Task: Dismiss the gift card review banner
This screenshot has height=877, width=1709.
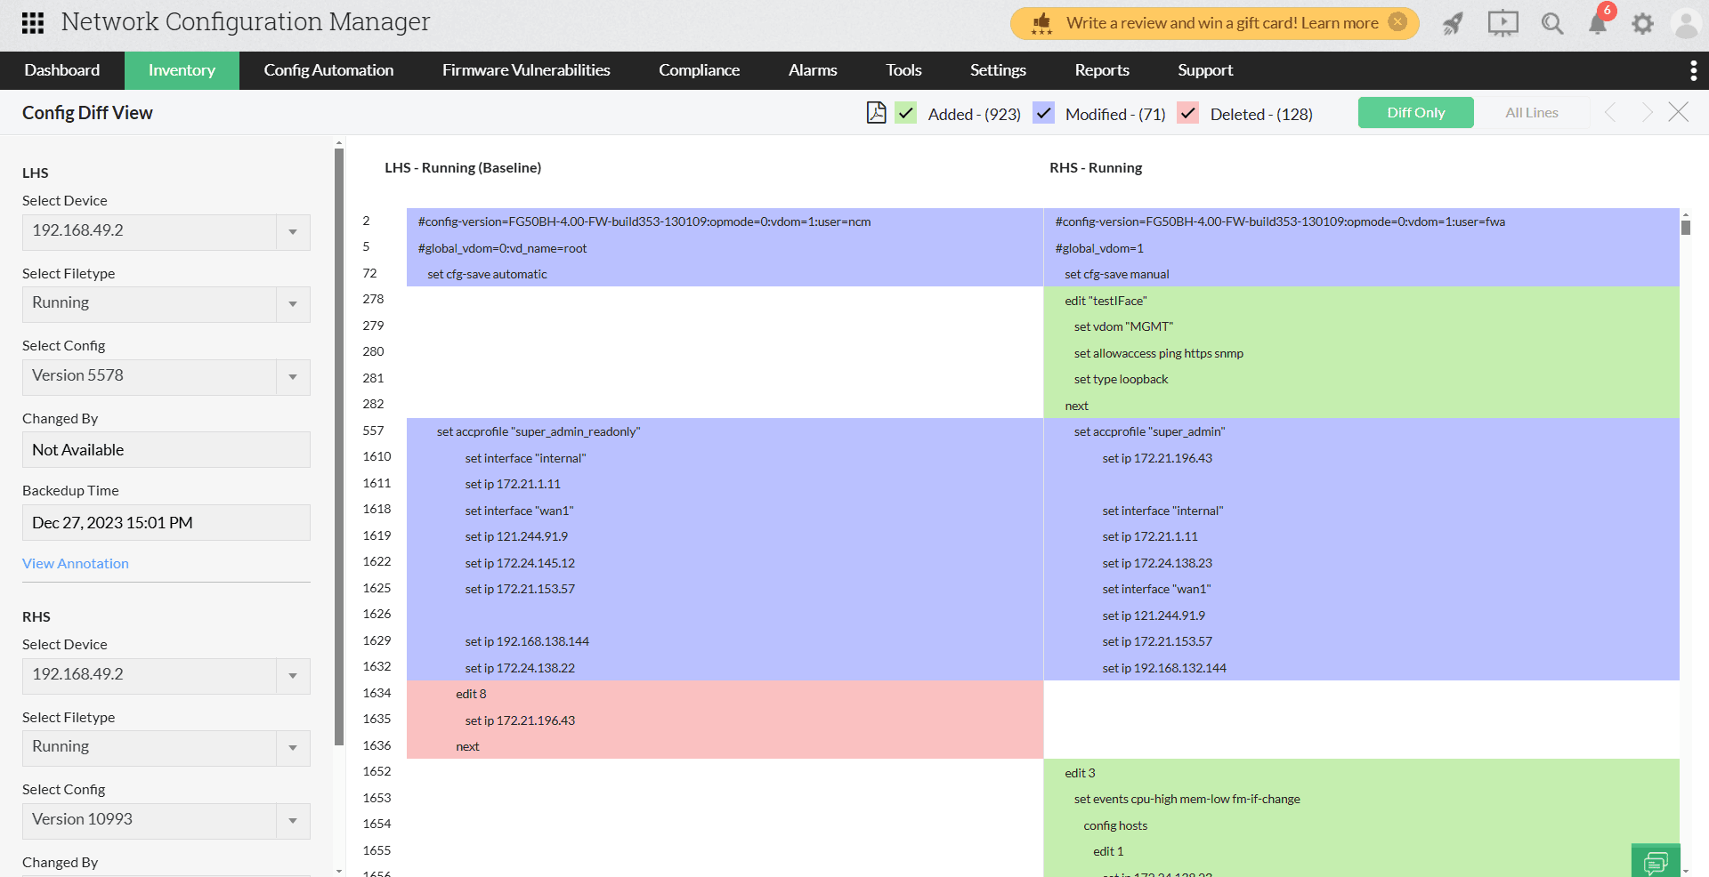Action: point(1399,23)
